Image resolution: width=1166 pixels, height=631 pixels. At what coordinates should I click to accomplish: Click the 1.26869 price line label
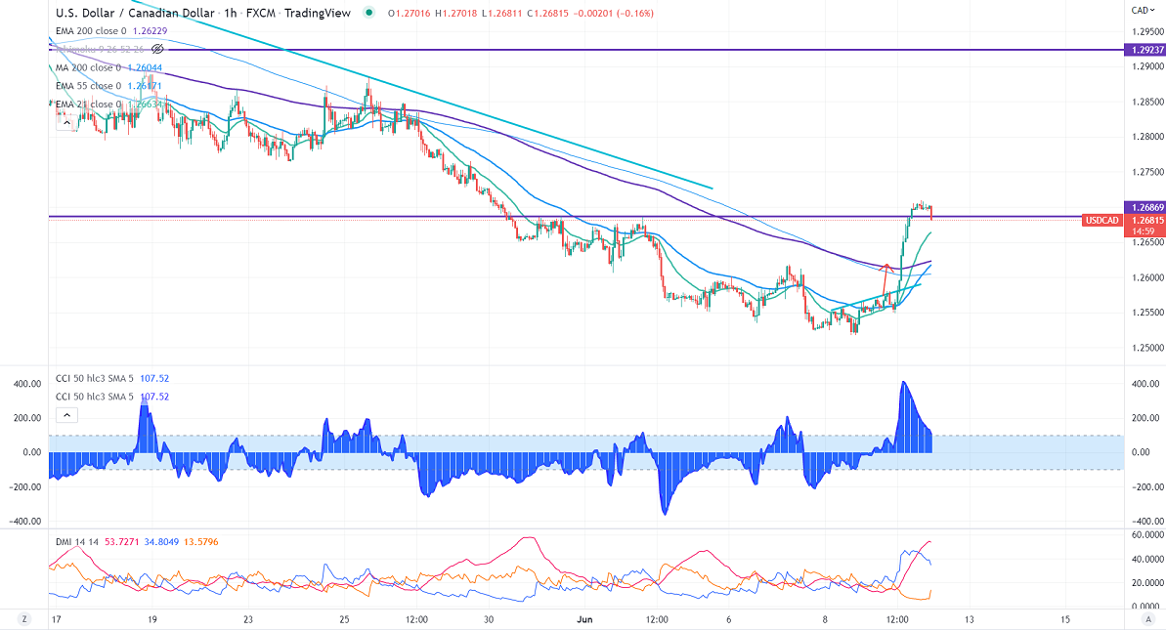[x=1144, y=208]
